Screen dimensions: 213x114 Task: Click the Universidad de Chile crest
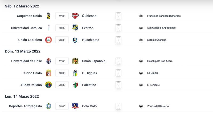(x=48, y=61)
